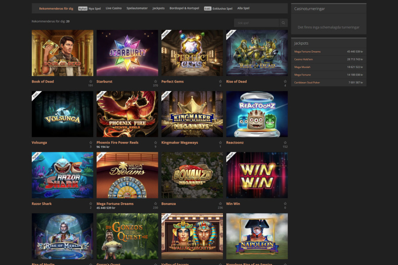Toggle the Starburst favorite star
Screen dimensions: 398x265
[156, 81]
